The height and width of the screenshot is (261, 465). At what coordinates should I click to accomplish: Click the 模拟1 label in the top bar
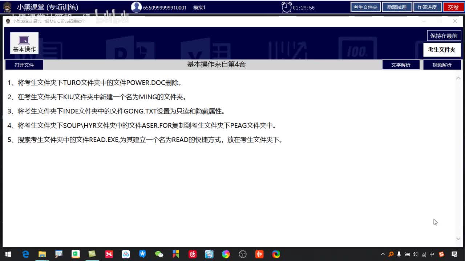(199, 8)
